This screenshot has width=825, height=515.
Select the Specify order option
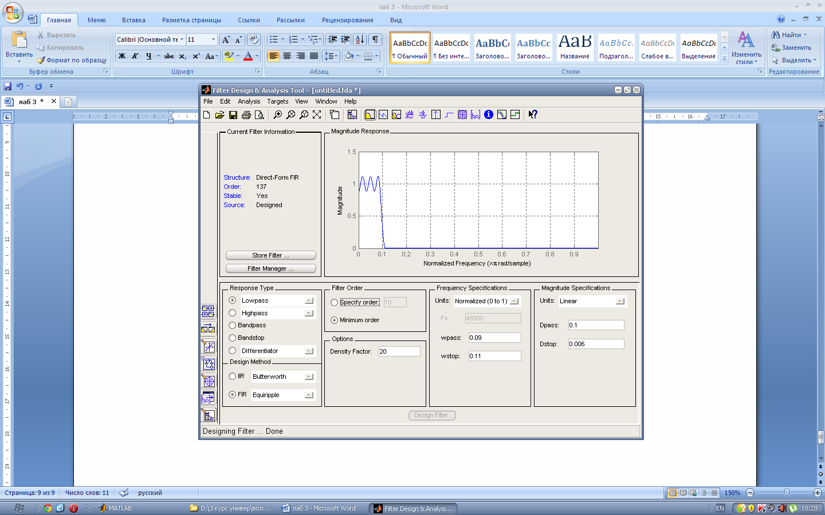(x=335, y=303)
